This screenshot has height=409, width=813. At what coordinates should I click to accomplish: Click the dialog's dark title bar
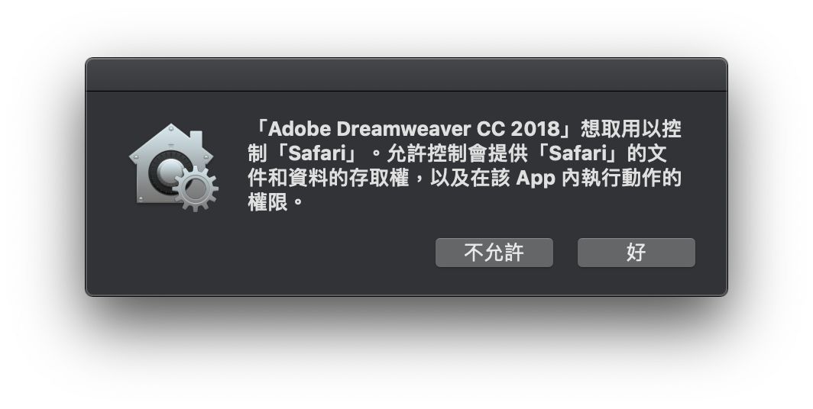click(x=406, y=75)
